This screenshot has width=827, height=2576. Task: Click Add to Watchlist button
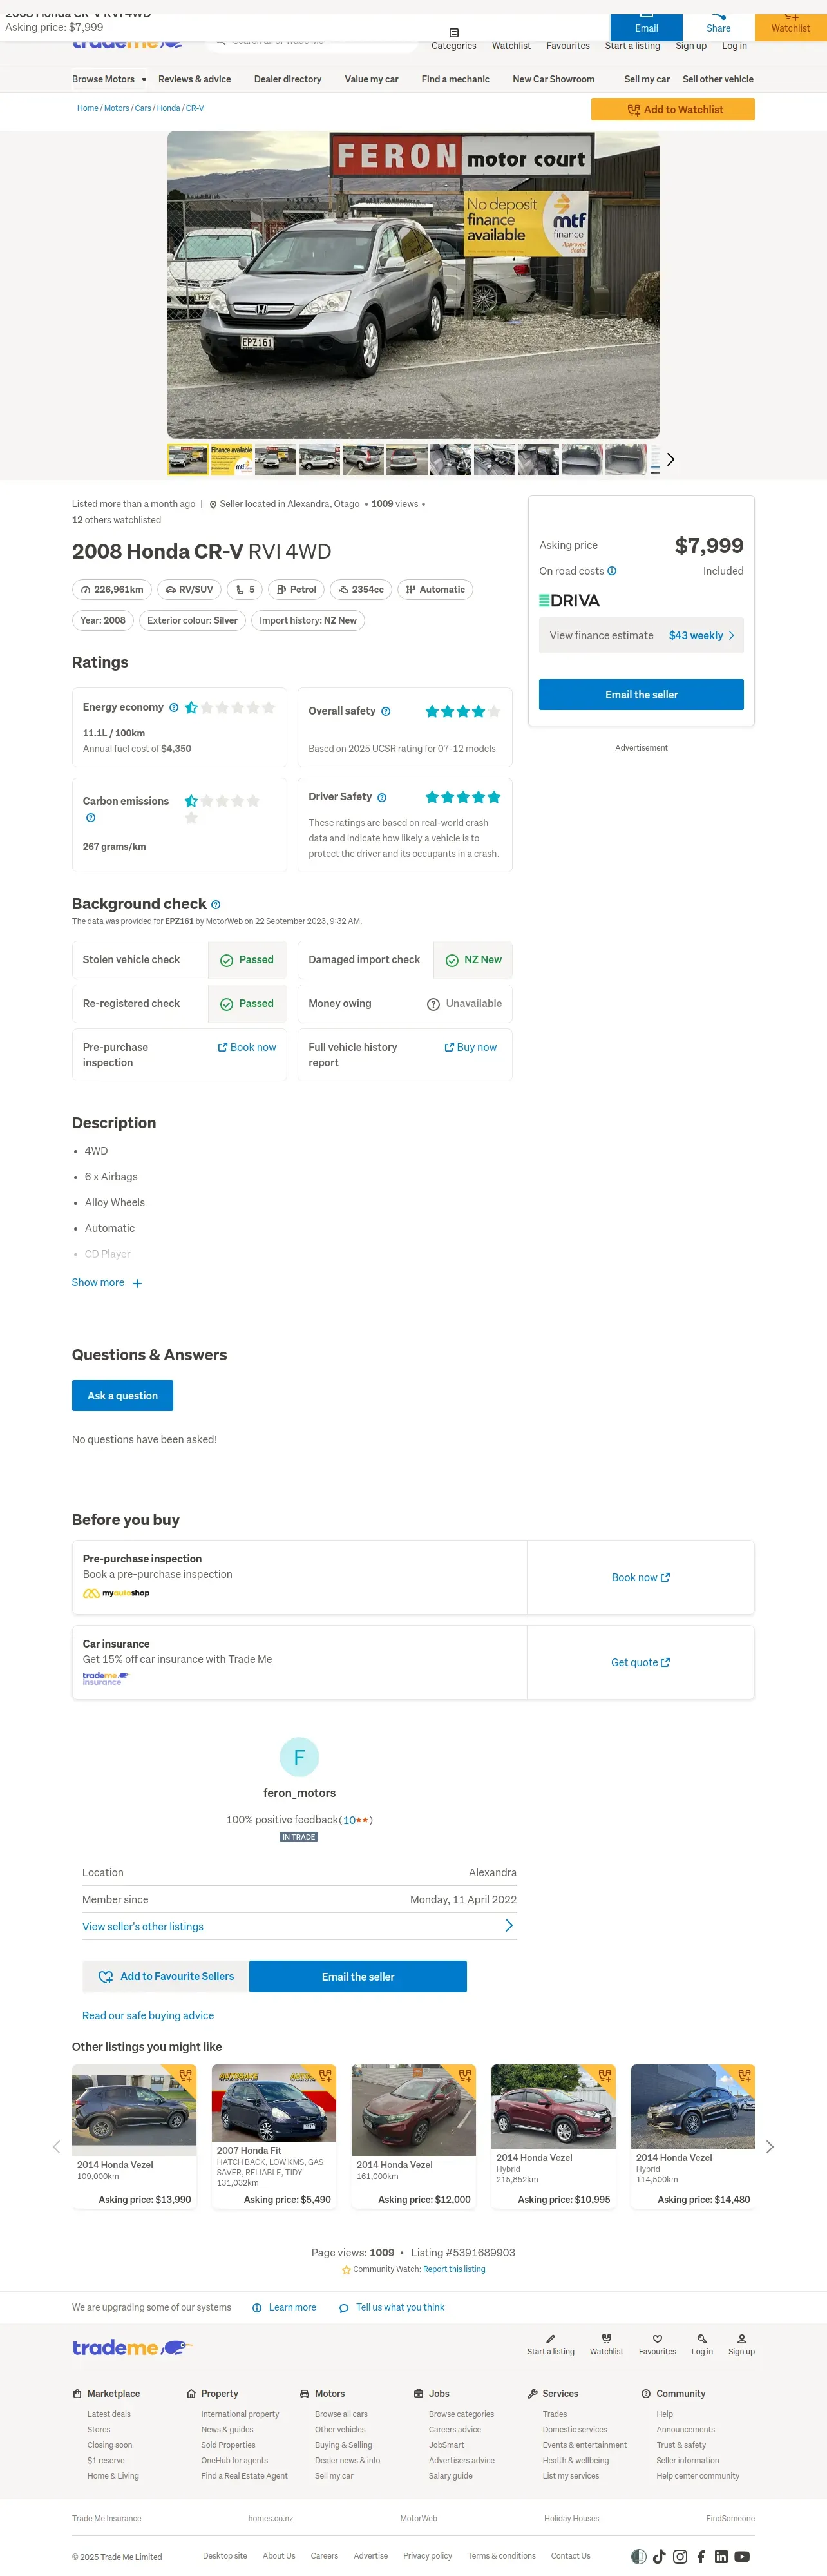pyautogui.click(x=672, y=109)
